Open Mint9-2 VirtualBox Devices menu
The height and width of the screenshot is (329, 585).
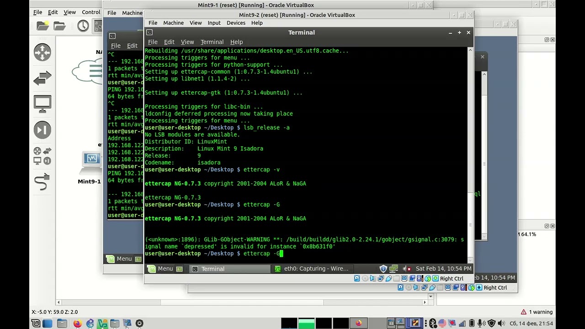click(x=236, y=23)
